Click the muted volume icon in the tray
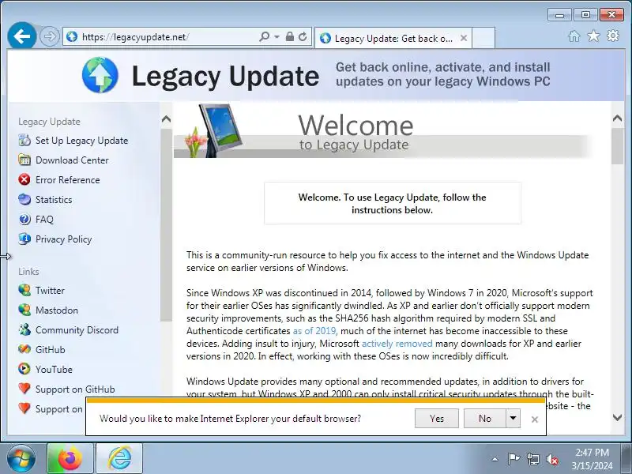 (551, 459)
